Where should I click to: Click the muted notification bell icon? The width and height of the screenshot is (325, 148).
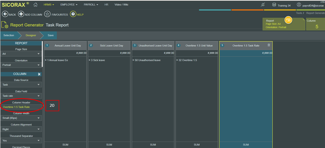(x=263, y=5)
